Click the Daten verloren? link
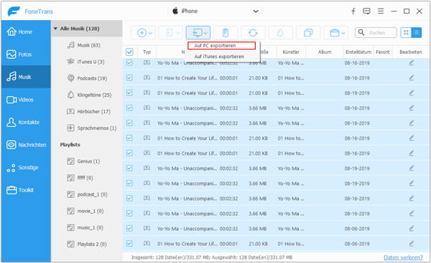This screenshot has height=263, width=431. [x=403, y=257]
